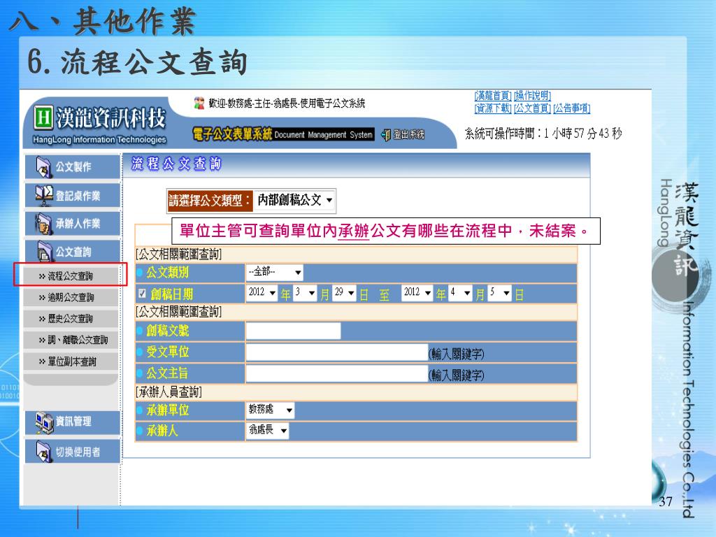Image resolution: width=716 pixels, height=537 pixels.
Task: Click the 登出系統 link
Action: [x=408, y=135]
